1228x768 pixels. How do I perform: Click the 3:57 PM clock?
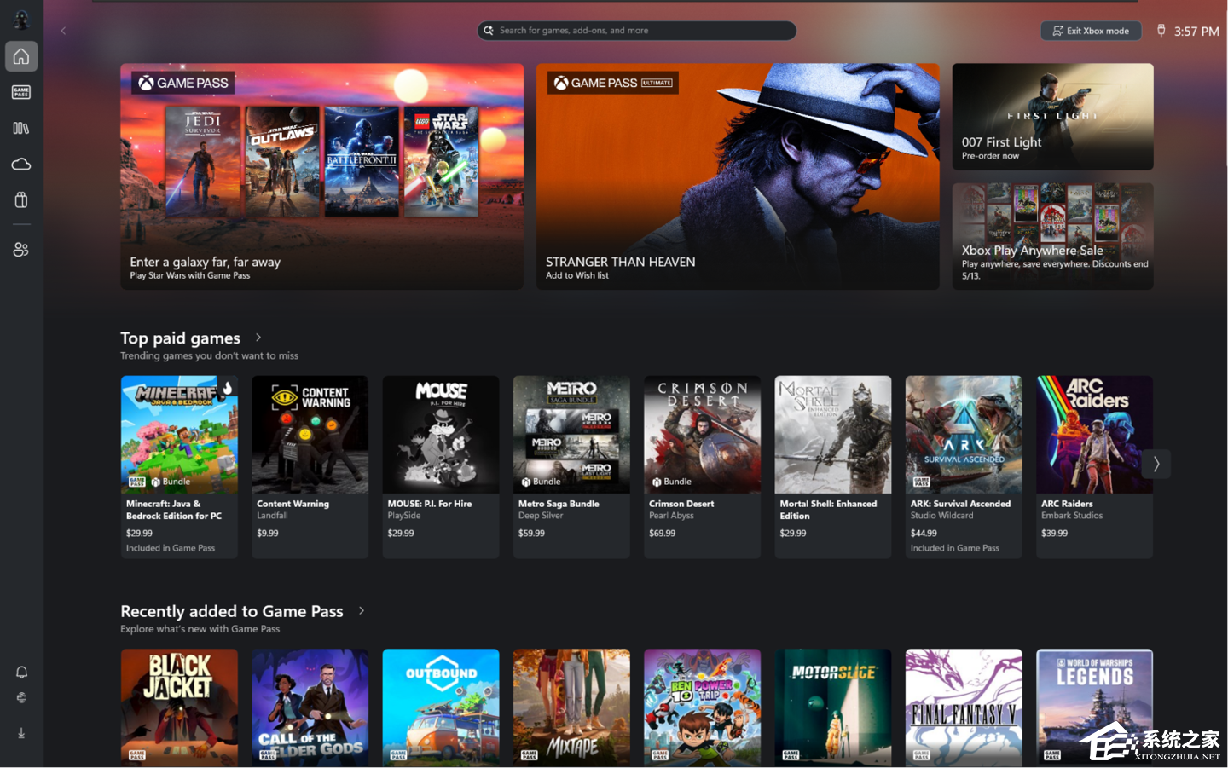click(1196, 32)
